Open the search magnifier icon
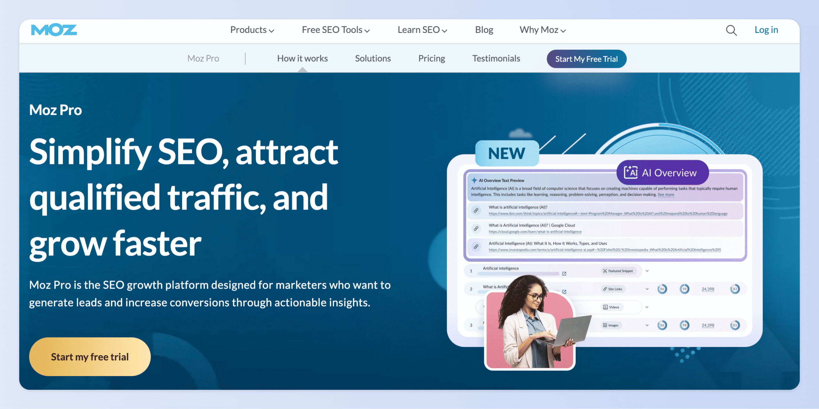Viewport: 819px width, 409px height. (731, 30)
